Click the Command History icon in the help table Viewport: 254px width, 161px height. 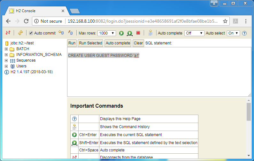[x=74, y=127]
